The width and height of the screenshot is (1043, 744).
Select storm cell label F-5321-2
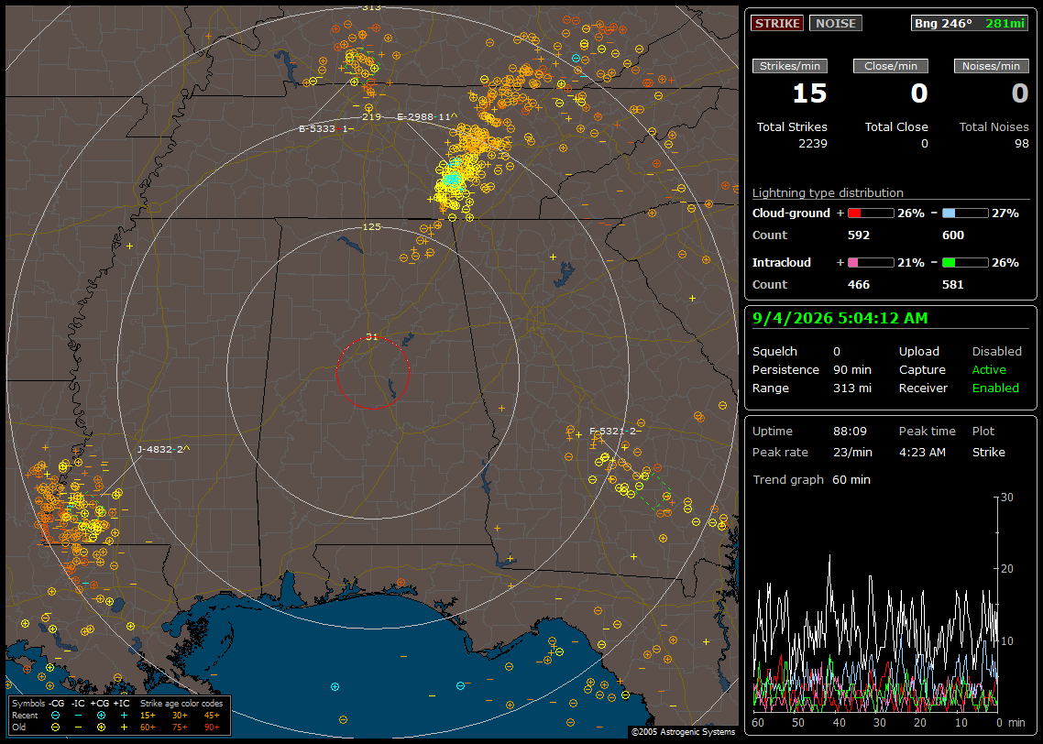click(x=616, y=431)
